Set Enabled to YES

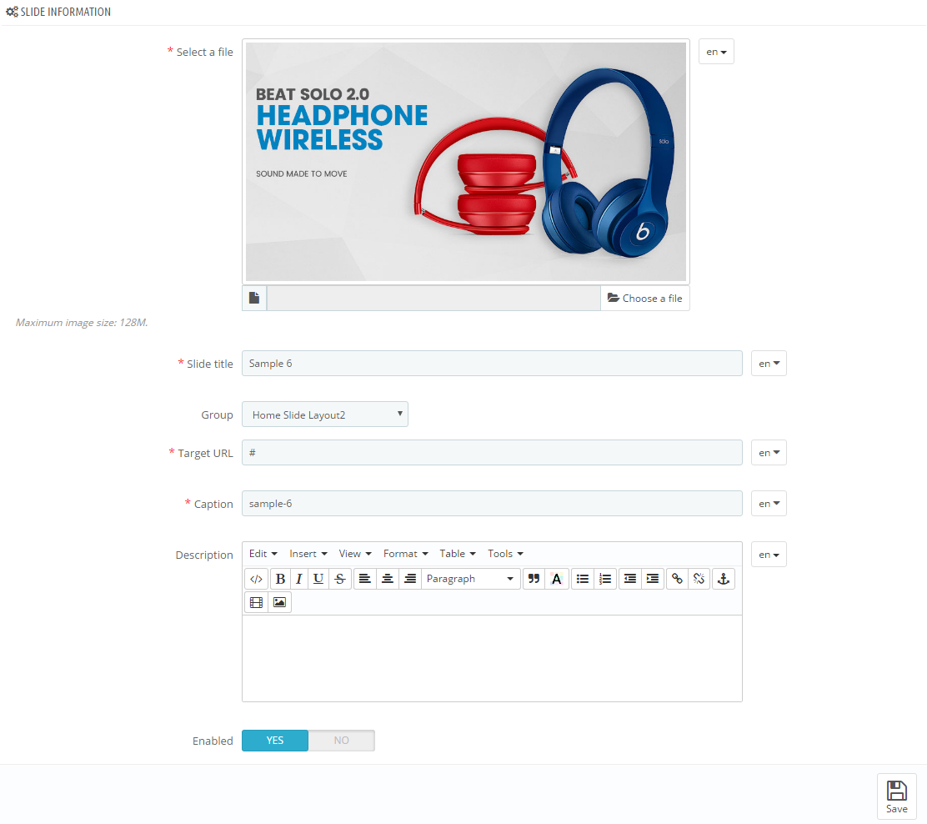[275, 740]
